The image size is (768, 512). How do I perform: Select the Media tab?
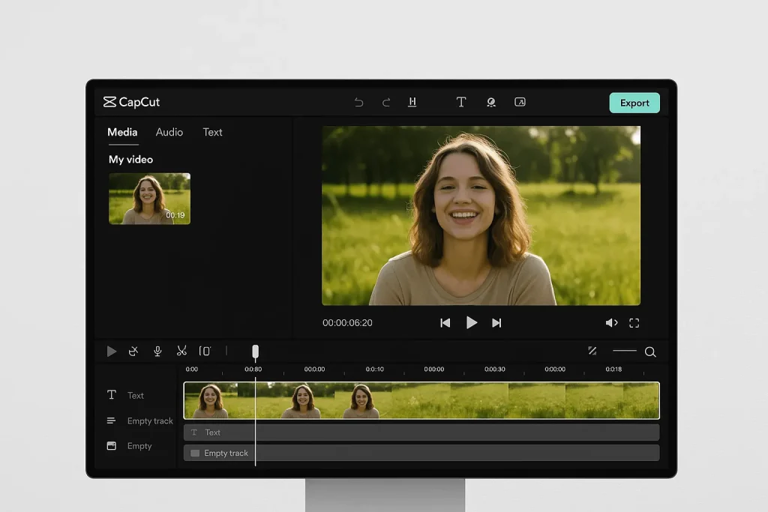(122, 132)
